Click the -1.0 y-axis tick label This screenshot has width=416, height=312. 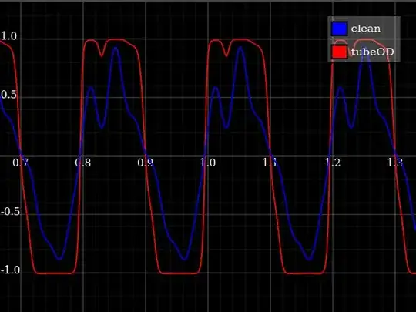coord(10,270)
